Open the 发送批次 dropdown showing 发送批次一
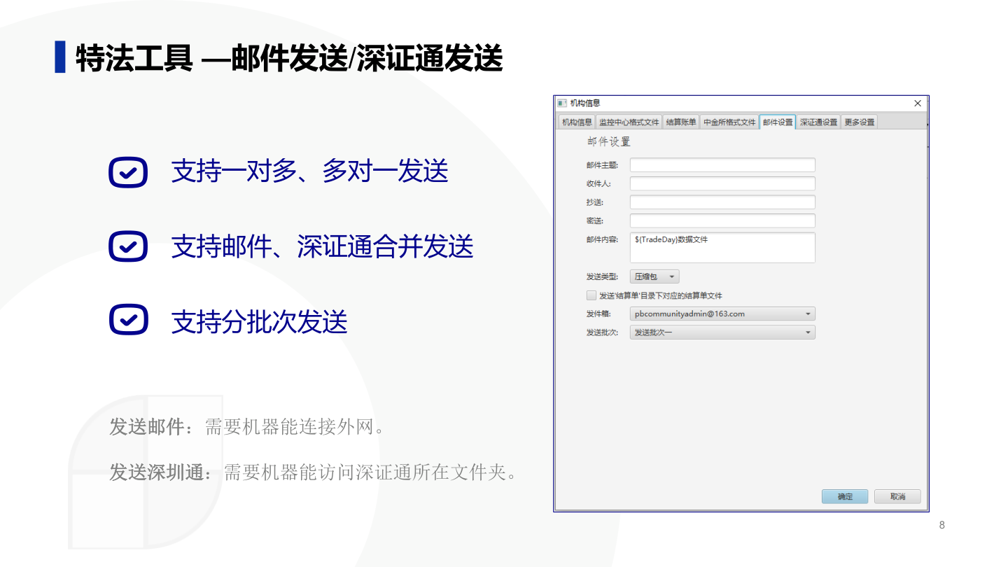The image size is (1008, 567). 722,332
